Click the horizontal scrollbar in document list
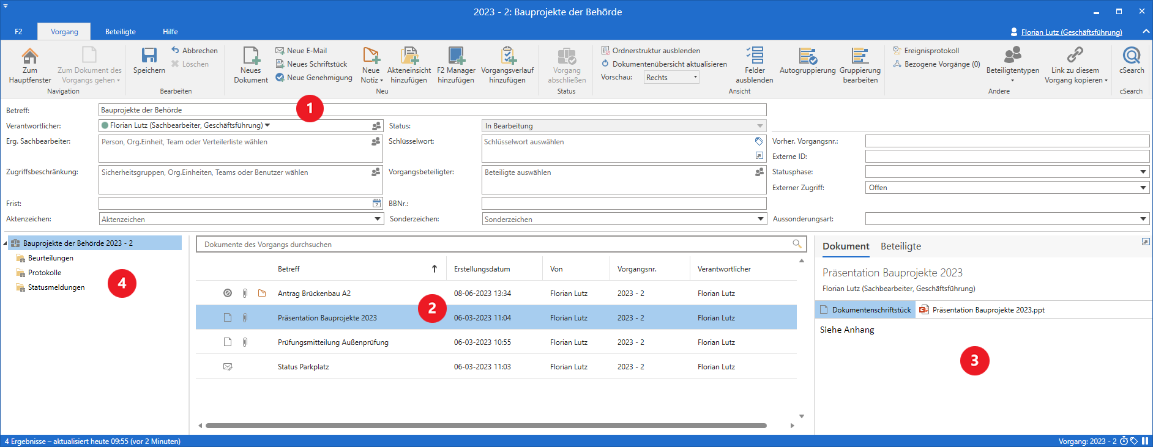1153x447 pixels. tap(486, 426)
